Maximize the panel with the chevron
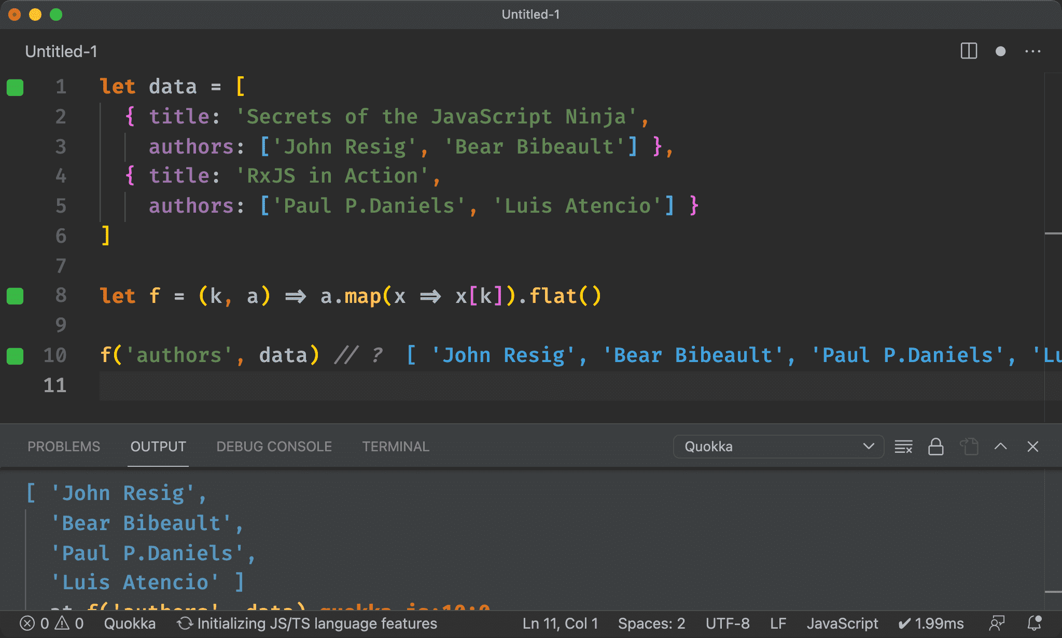The image size is (1062, 638). point(1001,446)
